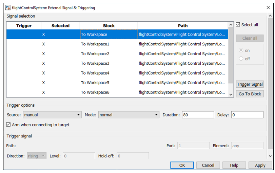Expand the Direction dropdown showing rising
The height and width of the screenshot is (173, 275).
37,156
